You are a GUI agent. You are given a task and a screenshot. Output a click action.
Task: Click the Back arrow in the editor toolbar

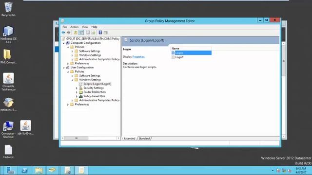pyautogui.click(x=63, y=33)
